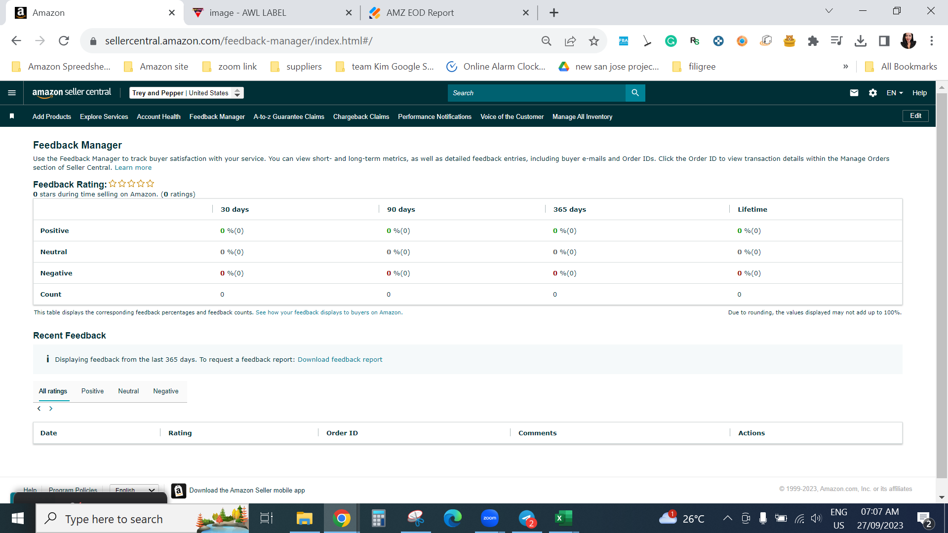This screenshot has width=948, height=533.
Task: Switch to the All ratings tab
Action: [x=53, y=391]
